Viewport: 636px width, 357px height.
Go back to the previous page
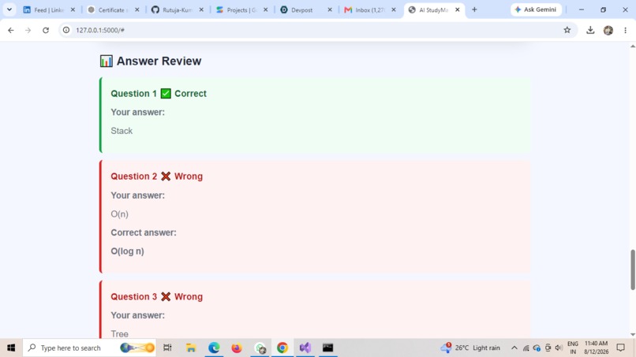[11, 30]
